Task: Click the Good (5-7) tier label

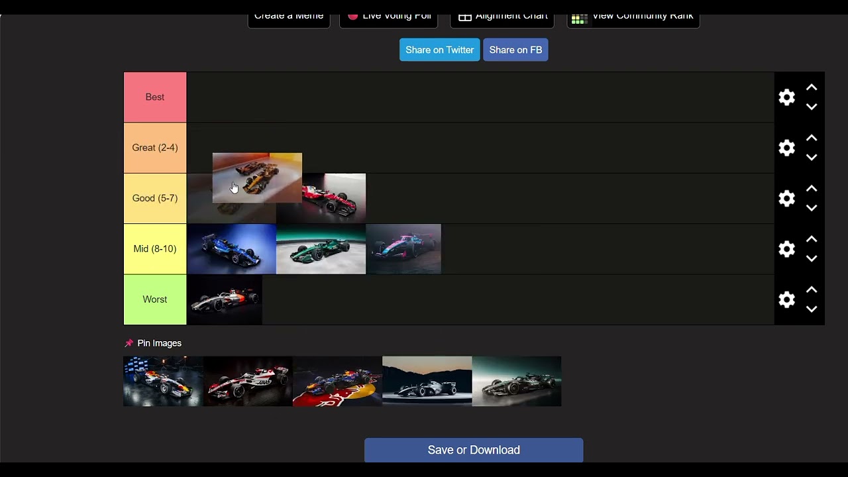Action: (x=155, y=198)
